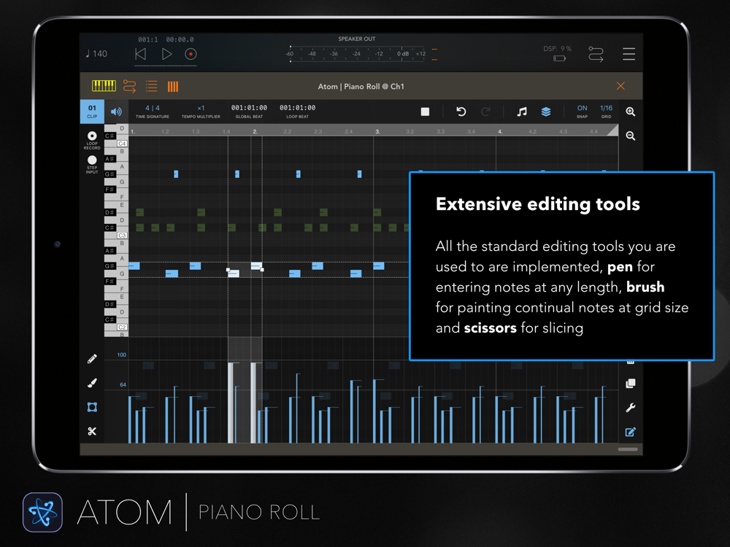The width and height of the screenshot is (730, 547).
Task: Toggle Step Input mode
Action: pos(92,165)
